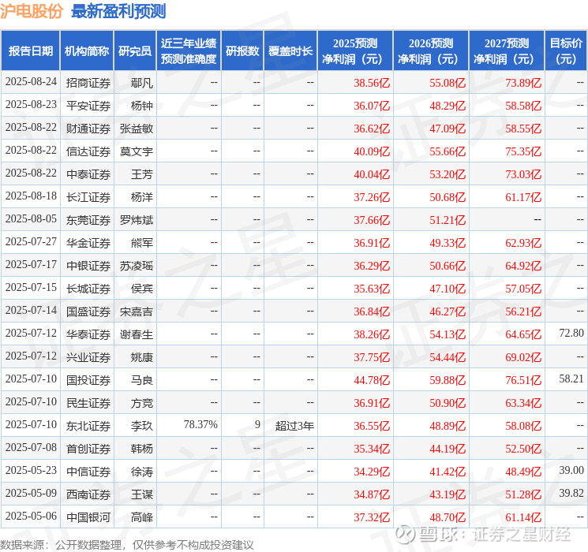Click the 2025预测净利润 column header
This screenshot has width=588, height=552.
pos(355,51)
